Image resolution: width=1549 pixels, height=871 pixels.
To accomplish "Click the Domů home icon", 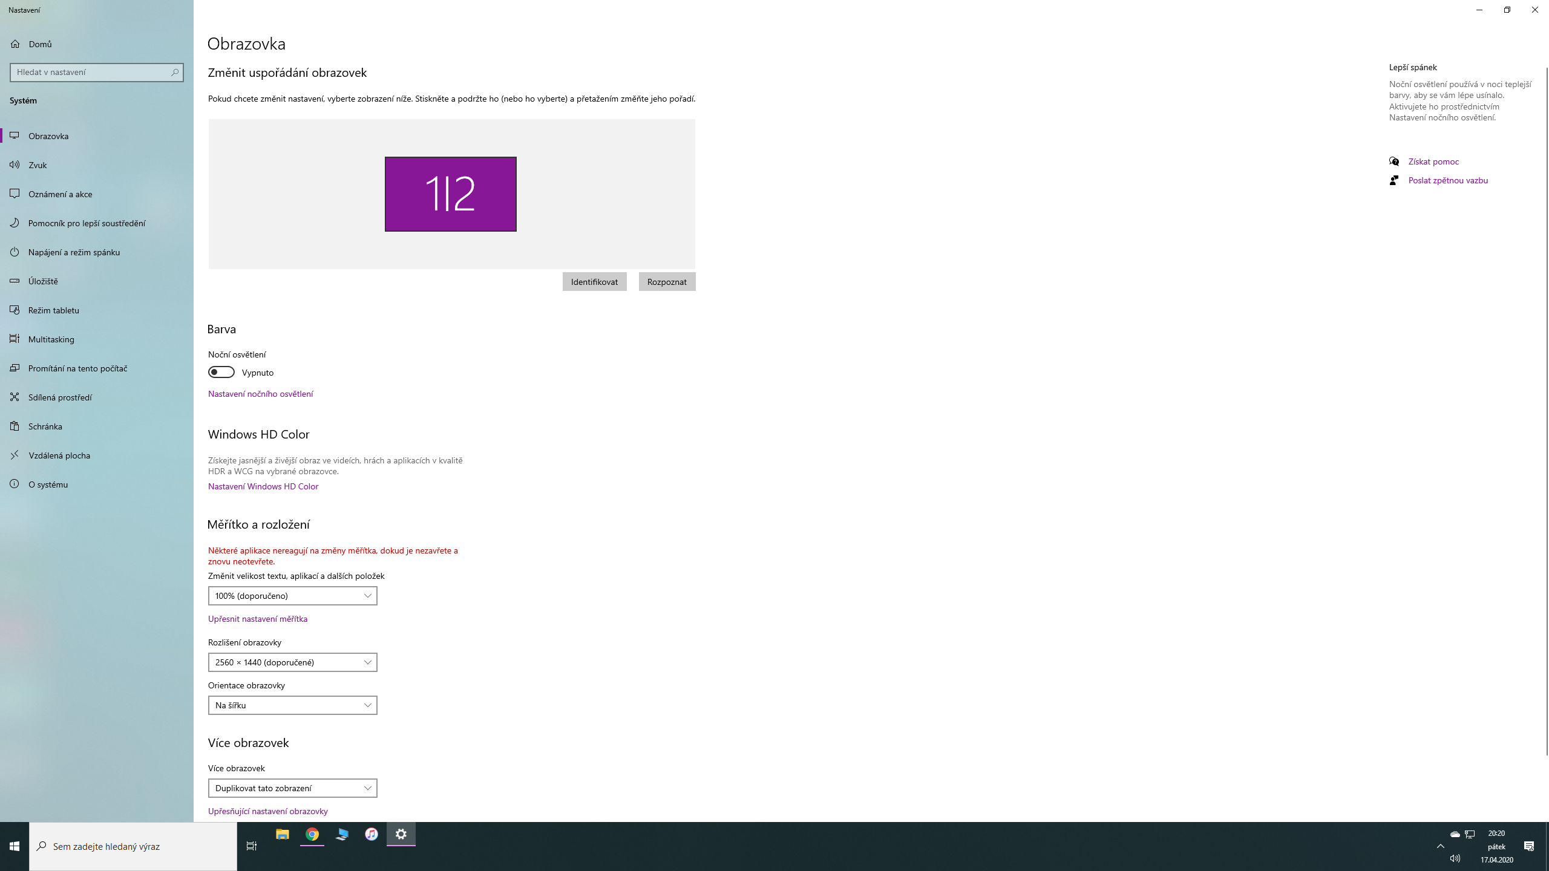I will click(15, 44).
